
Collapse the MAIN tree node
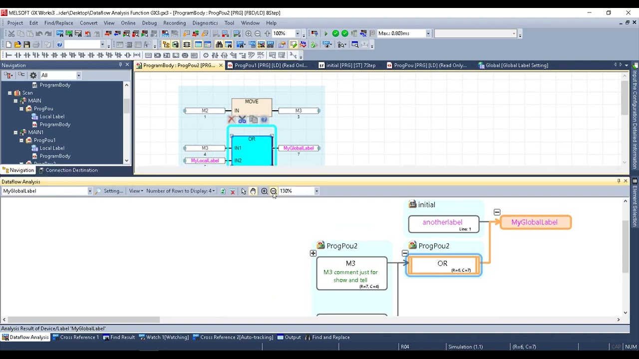(15, 101)
